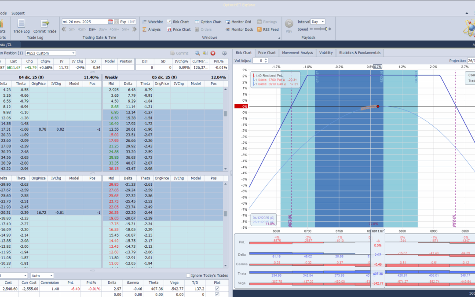Click the Weekly calls scroll-up arrow
The image size is (475, 297).
pyautogui.click(x=225, y=89)
